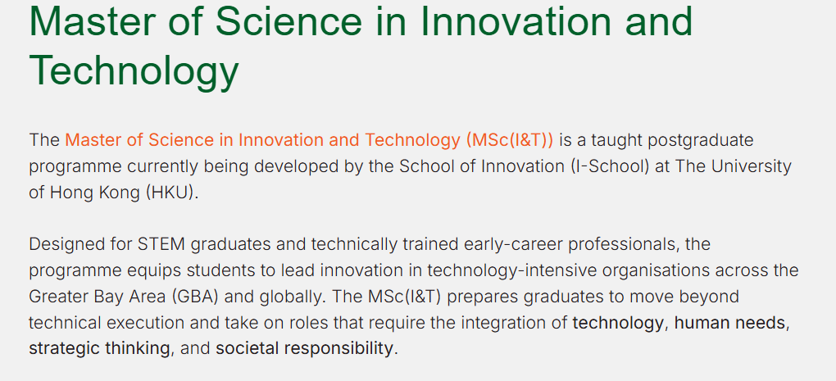Viewport: 836px width, 381px height.
Task: Click the bold phrase 'strategic thinking'
Action: [x=99, y=348]
